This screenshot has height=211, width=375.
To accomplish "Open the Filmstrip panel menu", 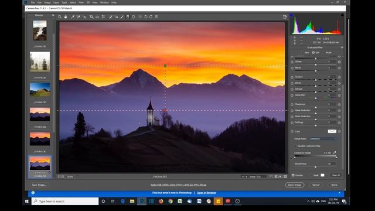I will [53, 15].
